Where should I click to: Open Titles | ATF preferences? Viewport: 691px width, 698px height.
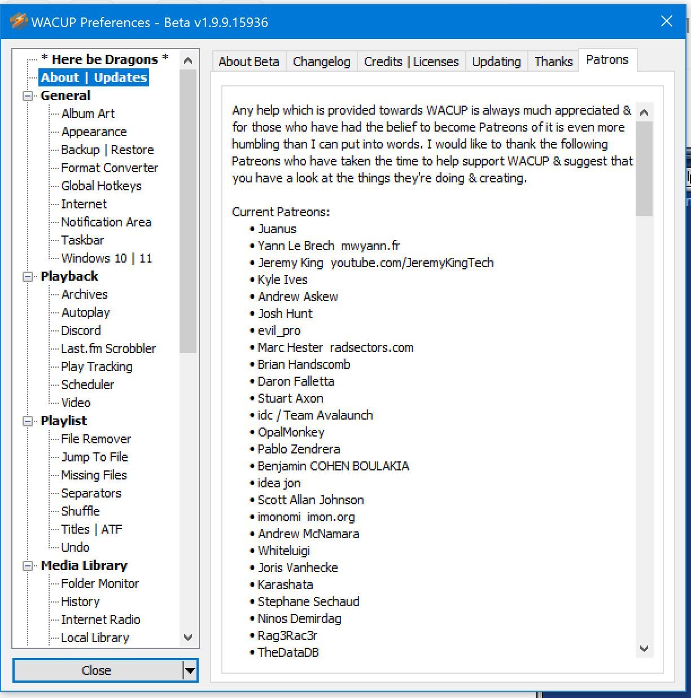click(x=91, y=529)
